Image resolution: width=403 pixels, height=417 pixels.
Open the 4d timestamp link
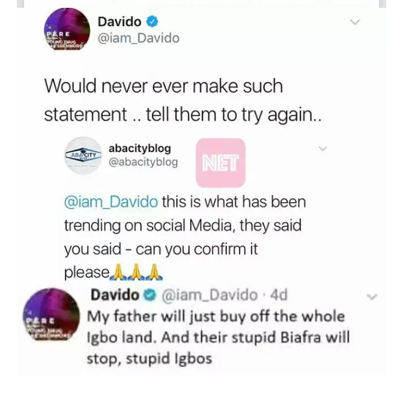(279, 295)
